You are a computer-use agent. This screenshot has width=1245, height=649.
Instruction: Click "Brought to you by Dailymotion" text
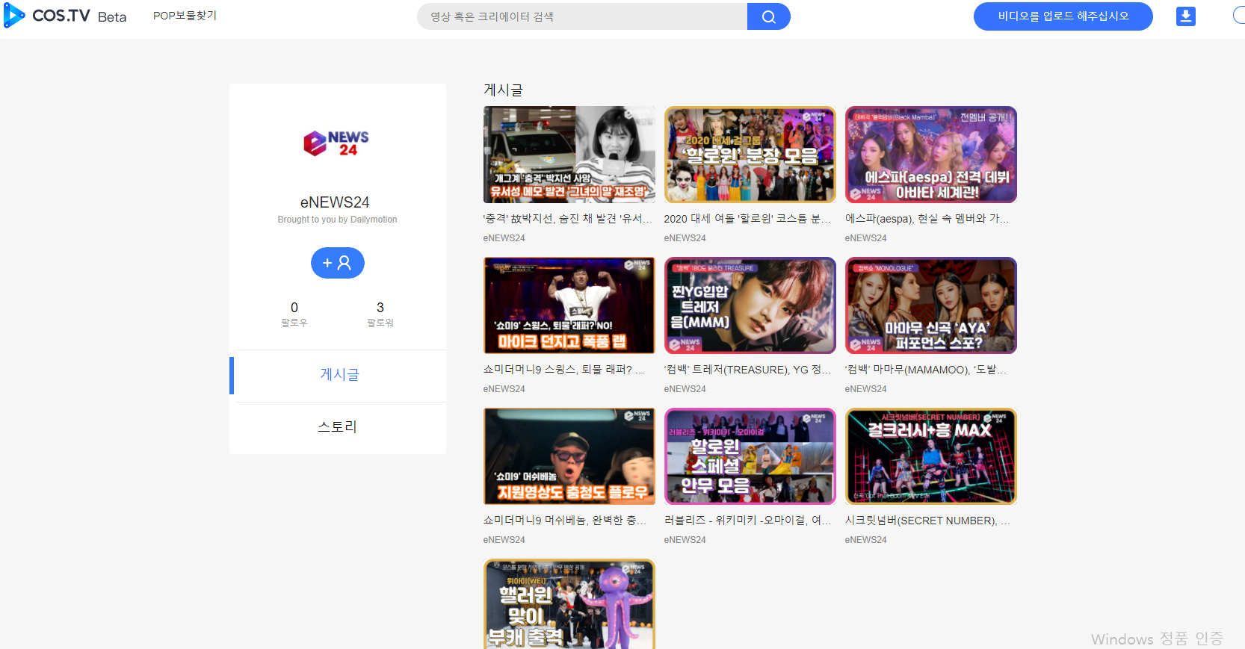pos(337,220)
